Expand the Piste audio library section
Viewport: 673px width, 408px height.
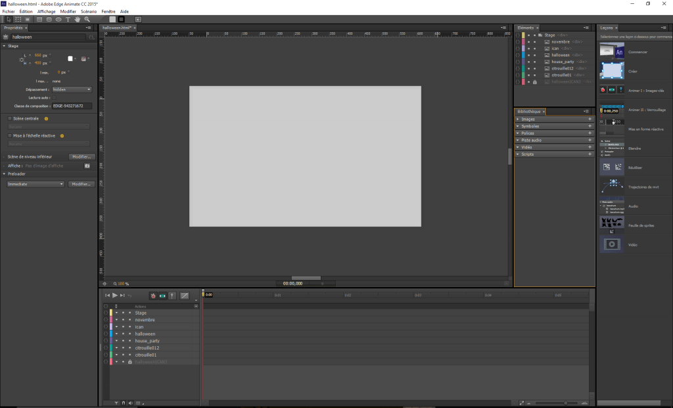pos(518,141)
